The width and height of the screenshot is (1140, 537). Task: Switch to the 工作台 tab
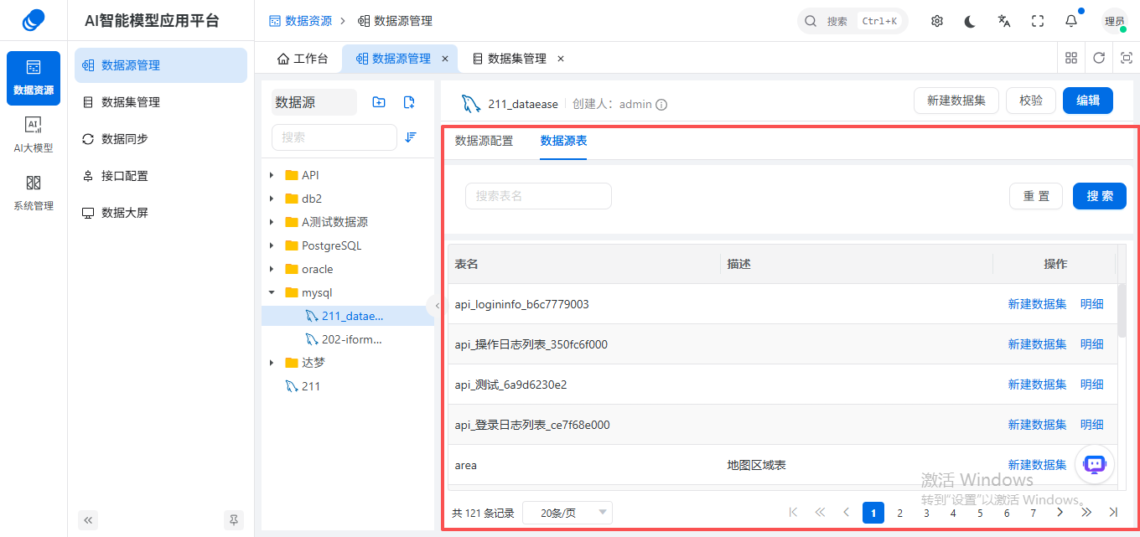pos(303,59)
